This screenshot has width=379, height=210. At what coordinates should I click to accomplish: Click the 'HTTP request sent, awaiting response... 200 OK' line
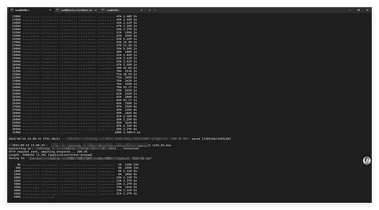pyautogui.click(x=48, y=152)
